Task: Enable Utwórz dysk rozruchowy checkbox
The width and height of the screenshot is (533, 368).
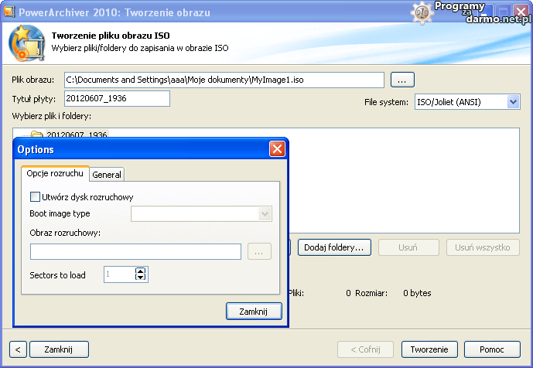Action: pyautogui.click(x=35, y=197)
